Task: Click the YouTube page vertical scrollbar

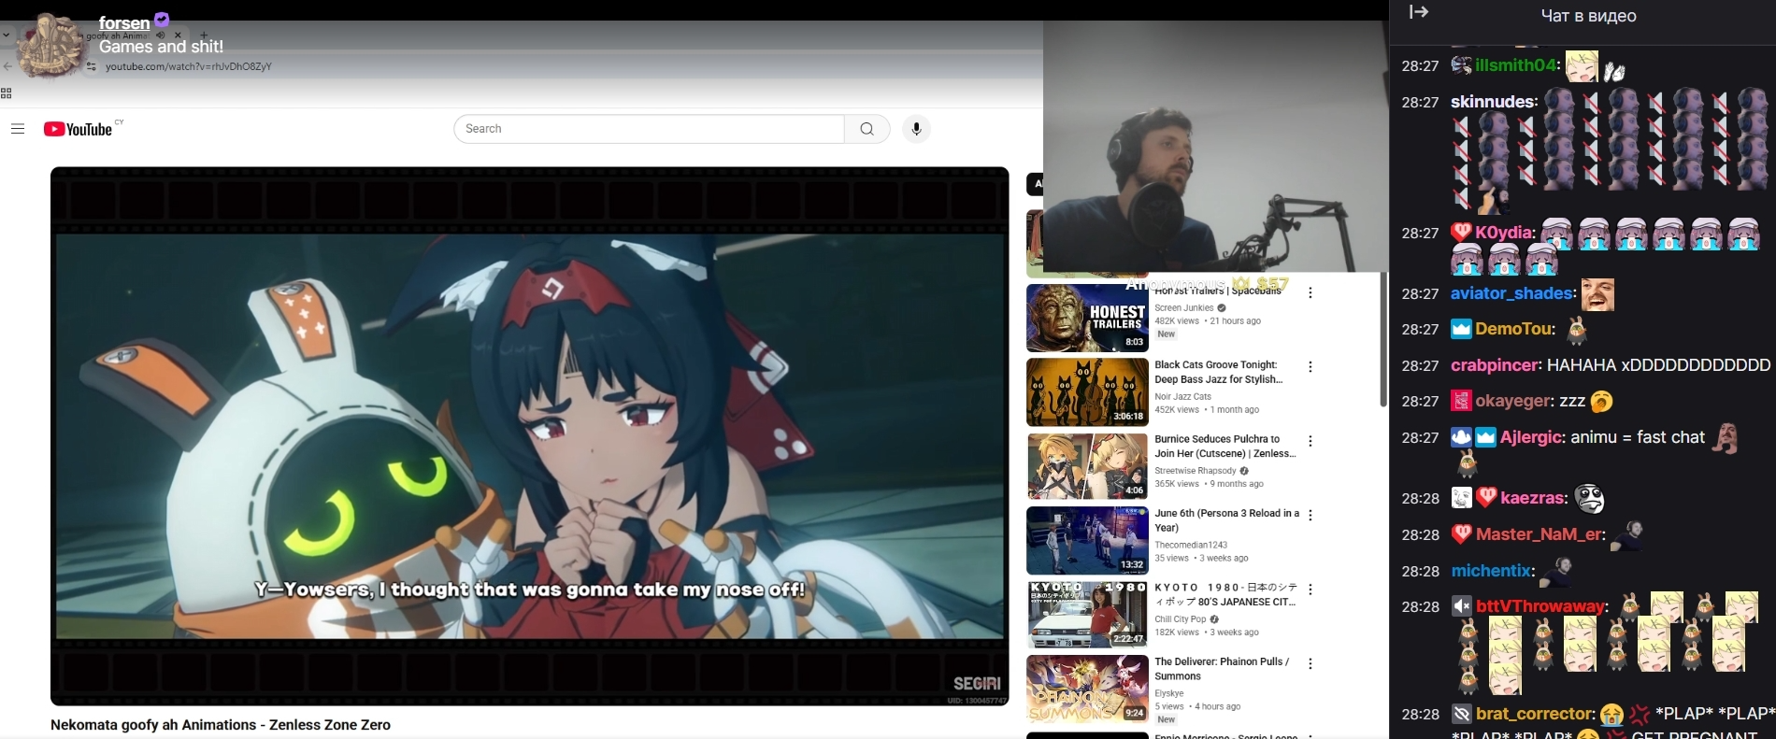Action: coord(1383,339)
